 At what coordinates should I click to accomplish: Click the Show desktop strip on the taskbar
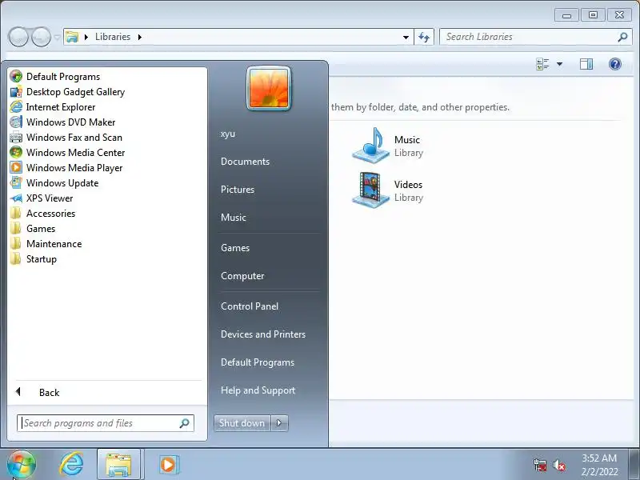point(634,464)
